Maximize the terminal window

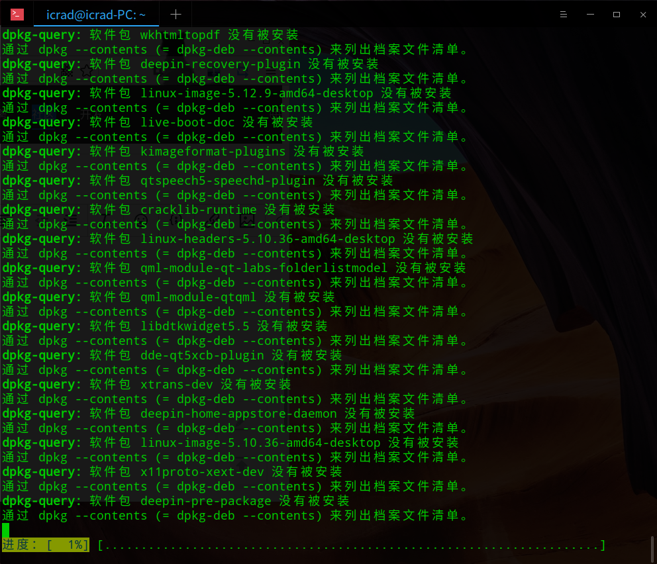click(617, 15)
